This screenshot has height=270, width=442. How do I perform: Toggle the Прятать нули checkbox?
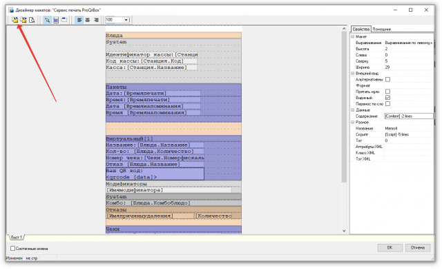pyautogui.click(x=388, y=92)
